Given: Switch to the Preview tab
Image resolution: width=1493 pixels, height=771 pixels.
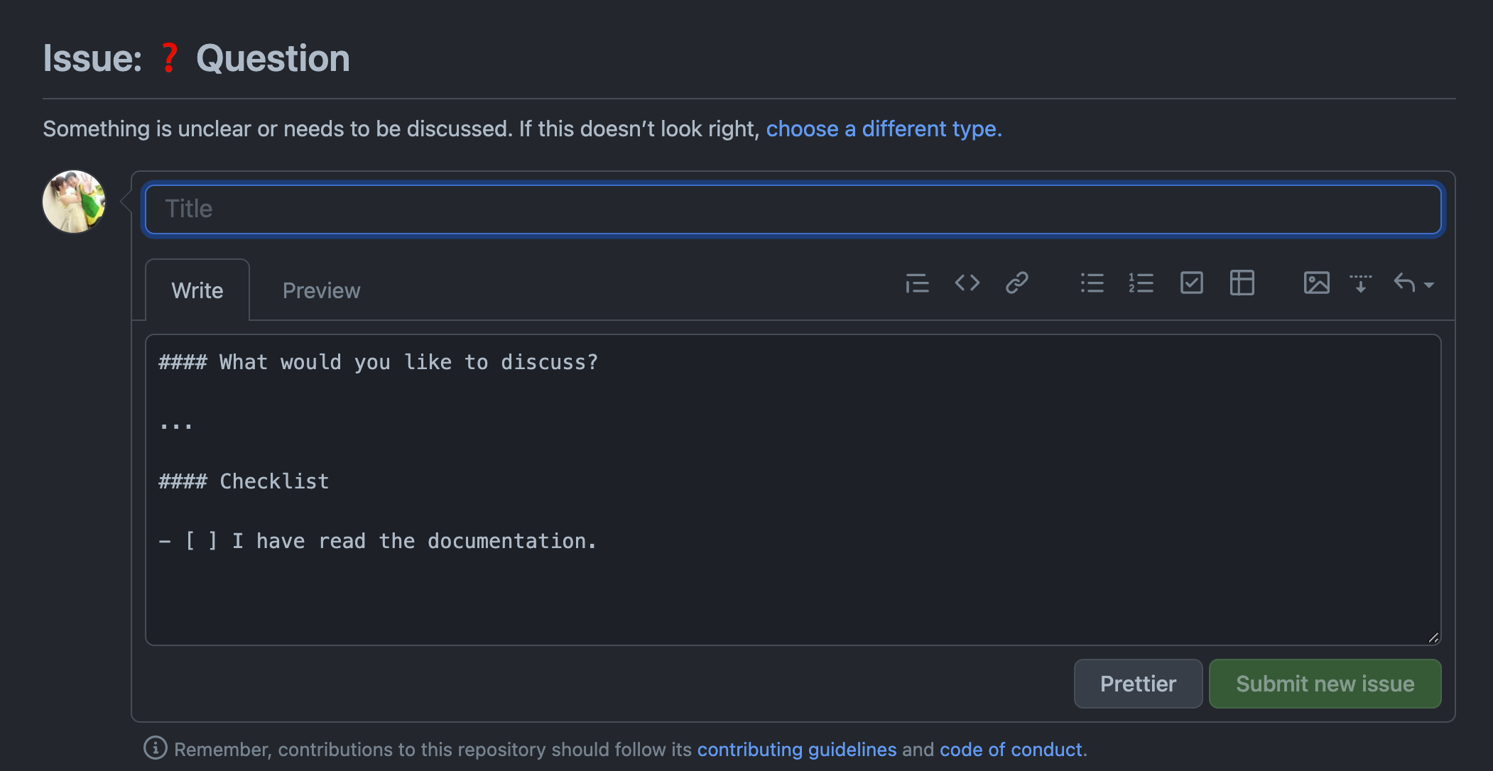Looking at the screenshot, I should 321,290.
